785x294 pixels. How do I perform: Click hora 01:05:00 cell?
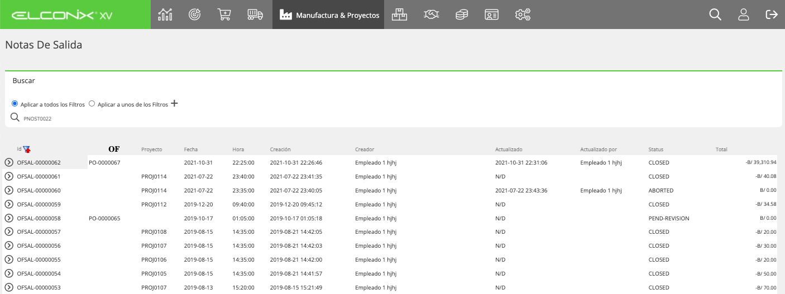coord(243,218)
